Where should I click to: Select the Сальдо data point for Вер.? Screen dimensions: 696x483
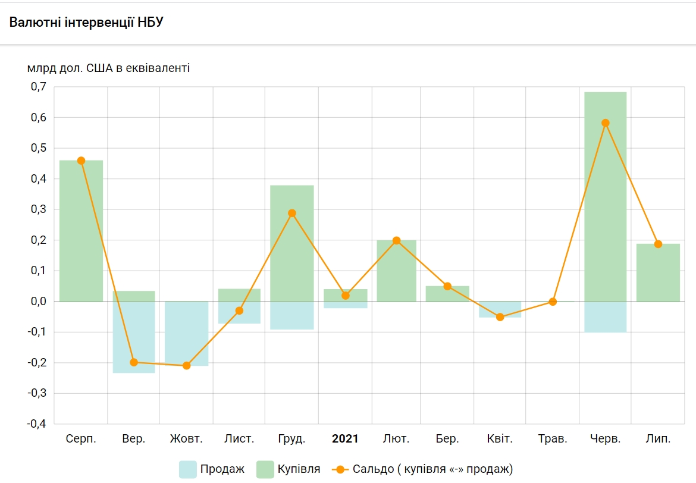tap(134, 362)
